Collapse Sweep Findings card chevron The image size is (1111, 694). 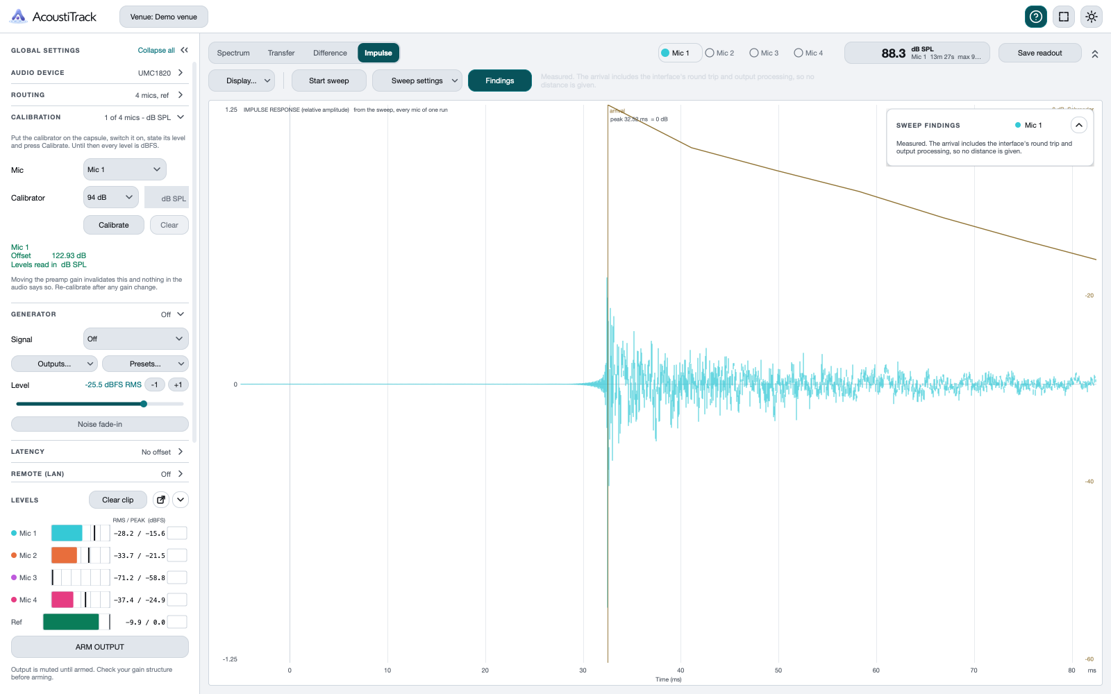[x=1079, y=125]
